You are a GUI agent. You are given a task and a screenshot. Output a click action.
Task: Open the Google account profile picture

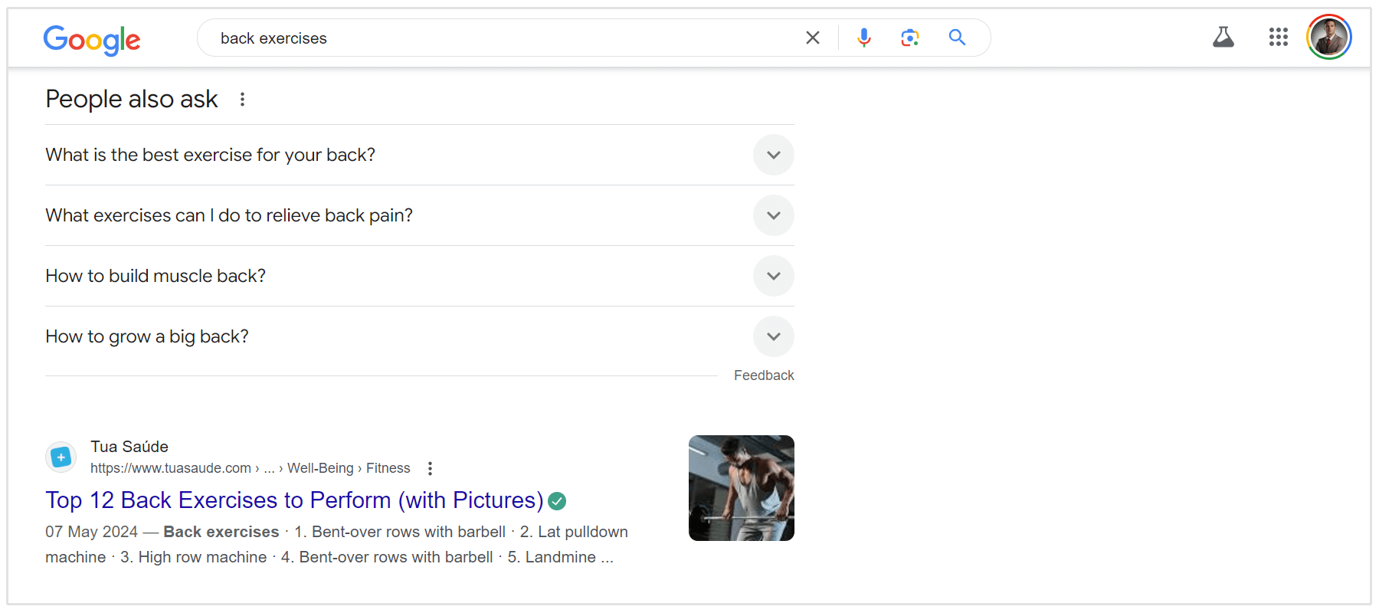[x=1328, y=37]
